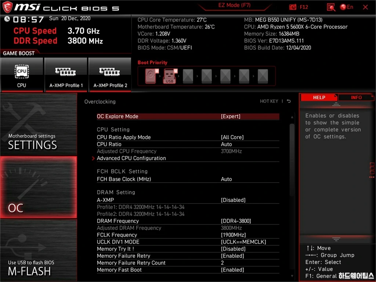Viewport: 376px width, 282px height.
Task: Collapse help panel with side arrows handle
Action: 372,170
